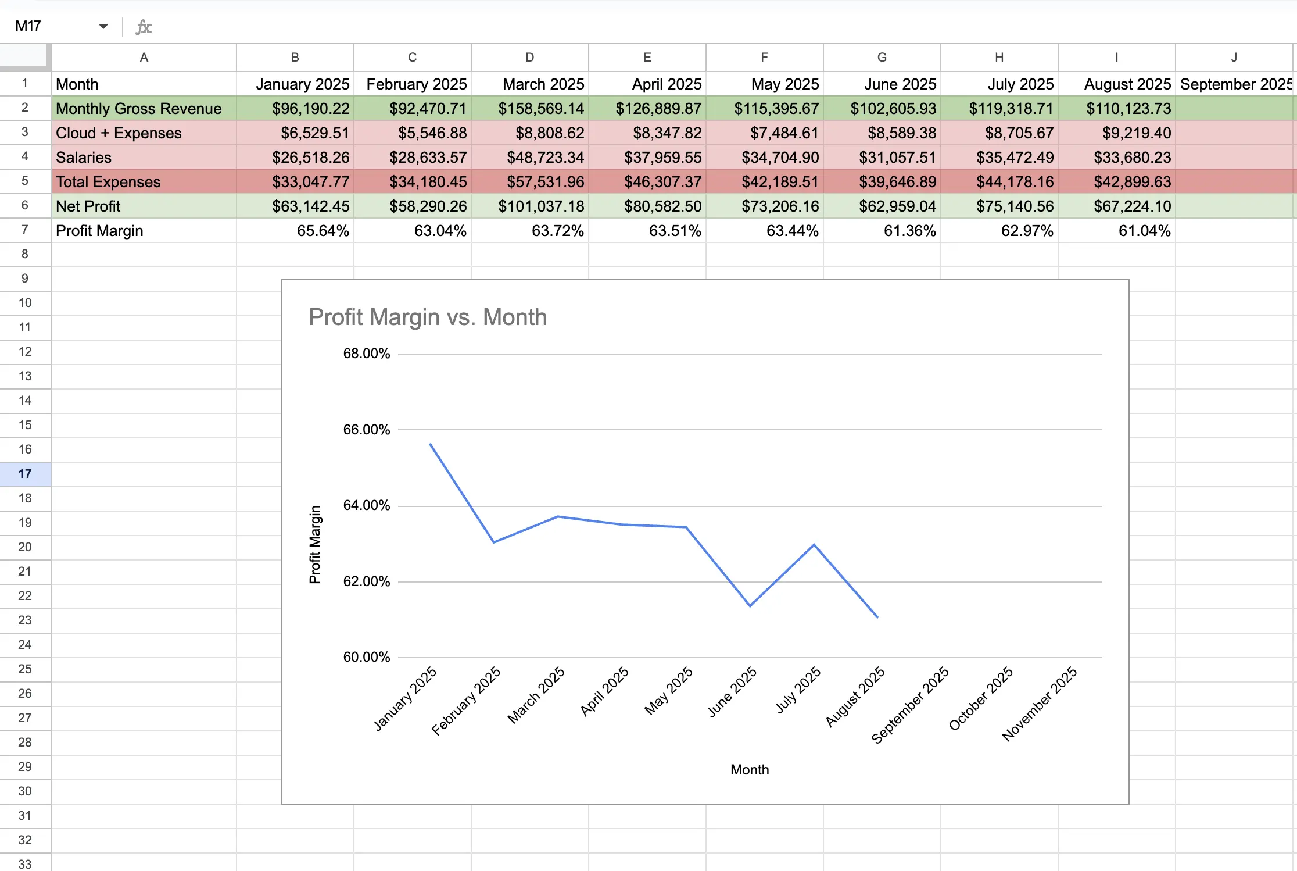The width and height of the screenshot is (1297, 871).
Task: Click the Month horizontal axis title
Action: tap(749, 770)
